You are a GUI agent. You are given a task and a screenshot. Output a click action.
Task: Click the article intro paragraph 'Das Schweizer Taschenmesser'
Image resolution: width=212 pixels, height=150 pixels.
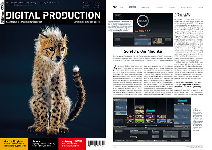(x=143, y=58)
